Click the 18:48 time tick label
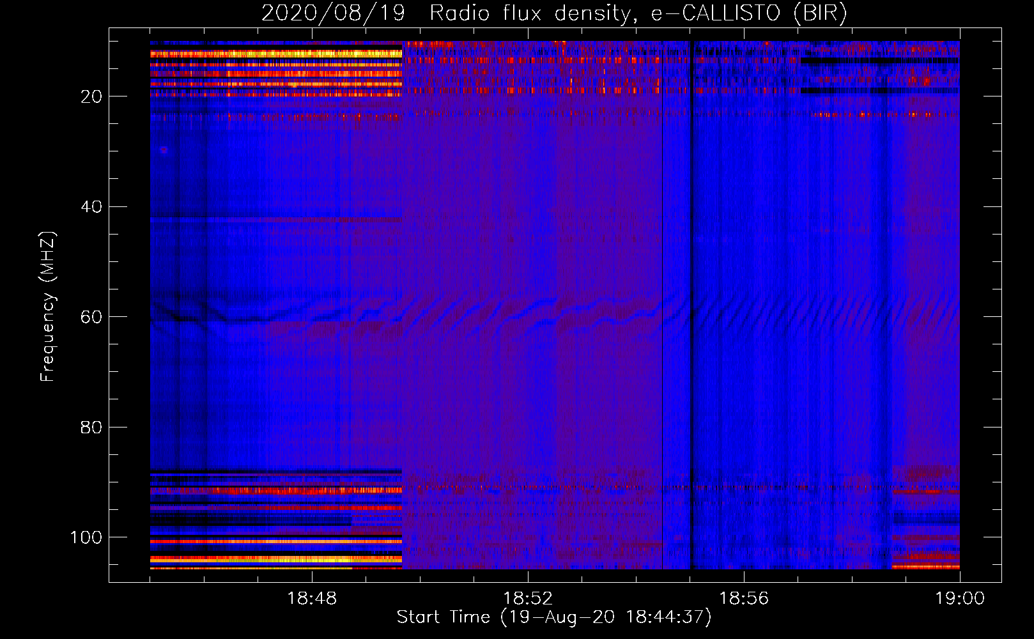Viewport: 1034px width, 639px height. (312, 599)
